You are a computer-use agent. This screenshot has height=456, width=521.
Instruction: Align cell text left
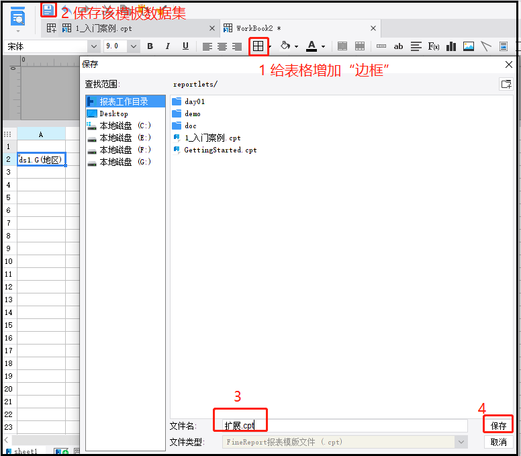207,46
